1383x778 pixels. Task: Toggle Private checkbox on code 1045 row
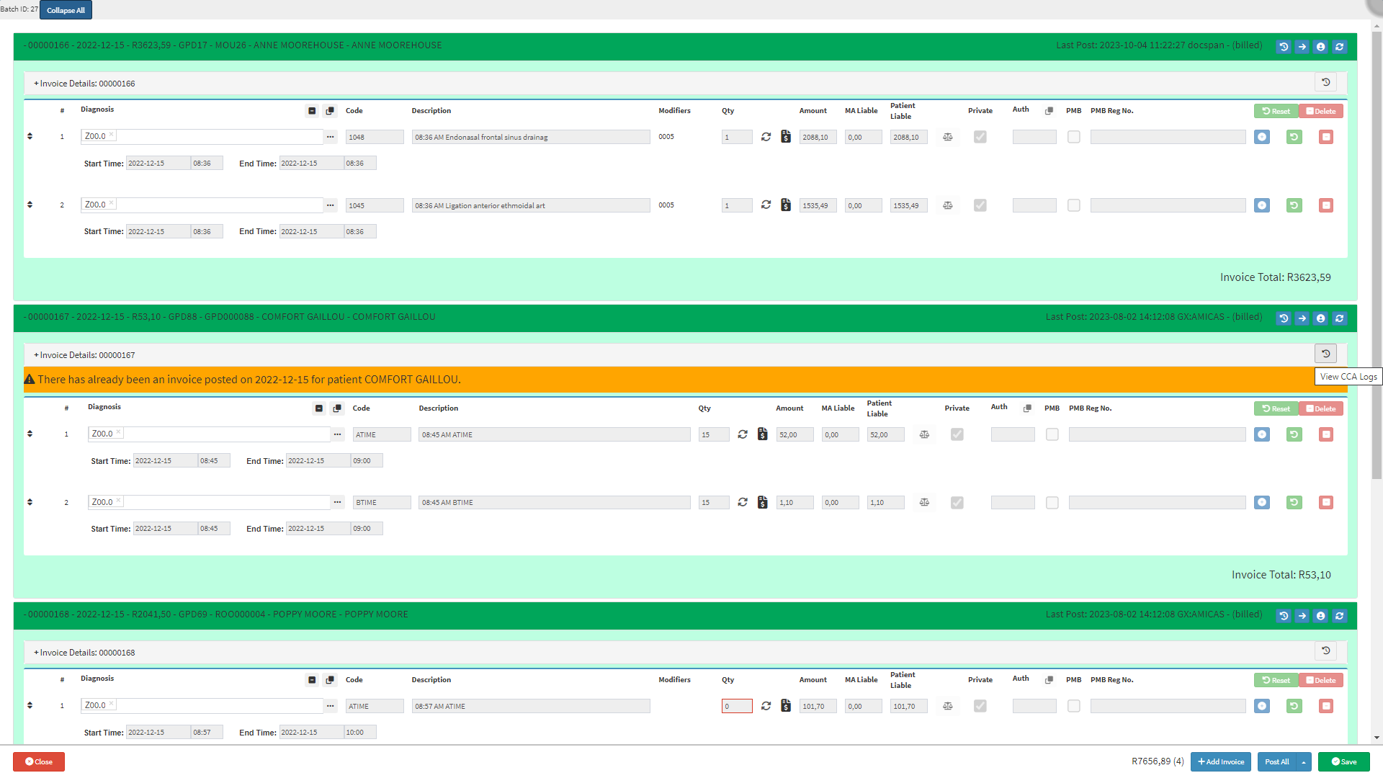pos(980,205)
